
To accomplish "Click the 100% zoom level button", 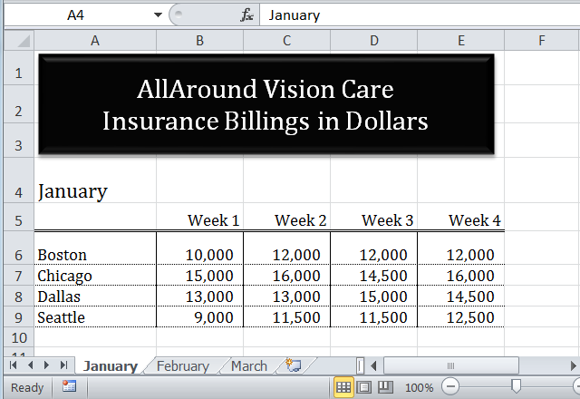I will [x=419, y=387].
